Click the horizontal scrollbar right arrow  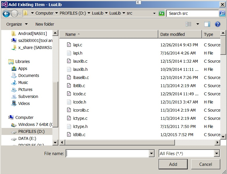point(217,143)
